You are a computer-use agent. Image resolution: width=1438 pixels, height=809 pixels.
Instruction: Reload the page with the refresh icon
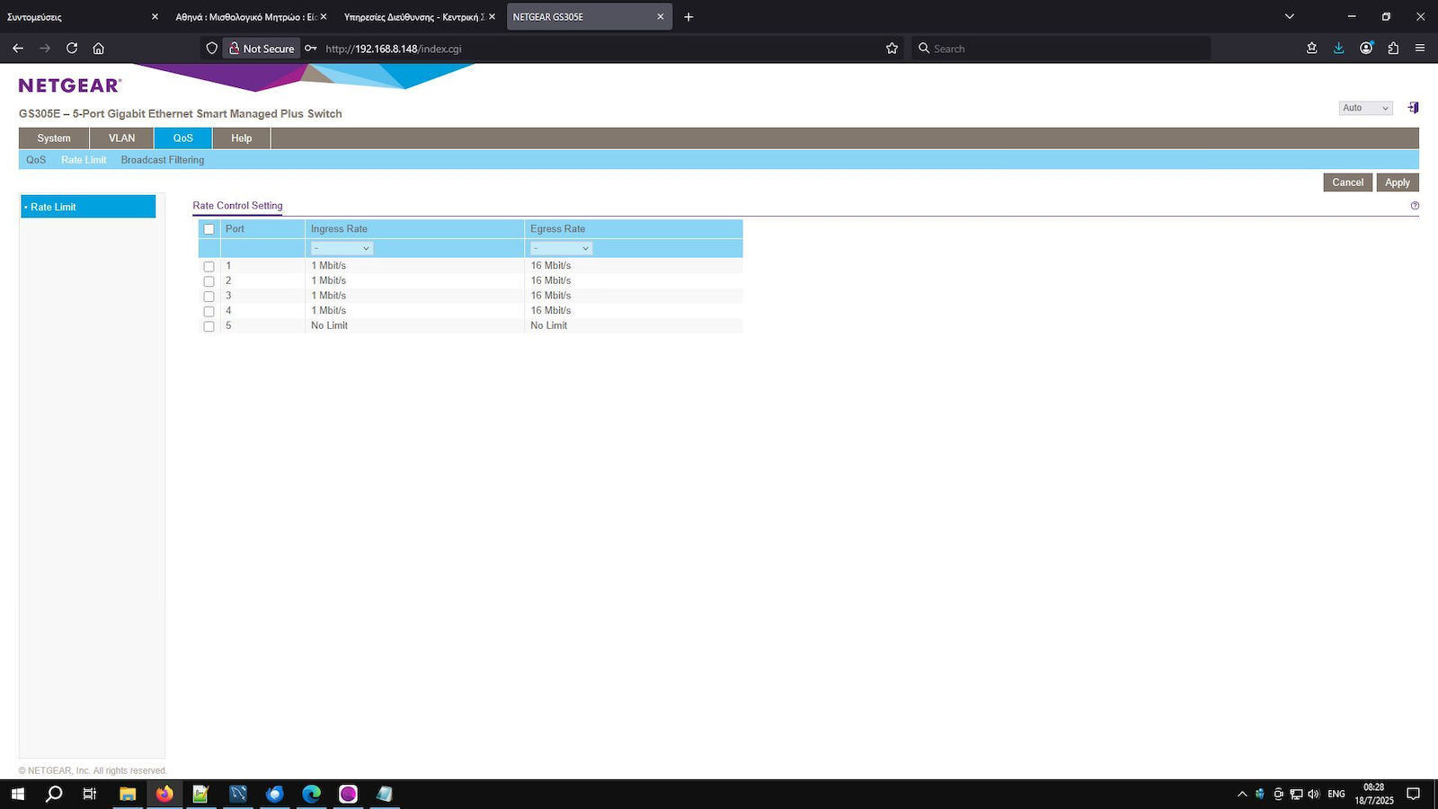point(72,49)
